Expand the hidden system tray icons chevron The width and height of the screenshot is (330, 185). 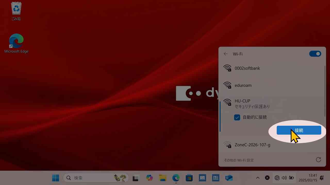[258, 178]
